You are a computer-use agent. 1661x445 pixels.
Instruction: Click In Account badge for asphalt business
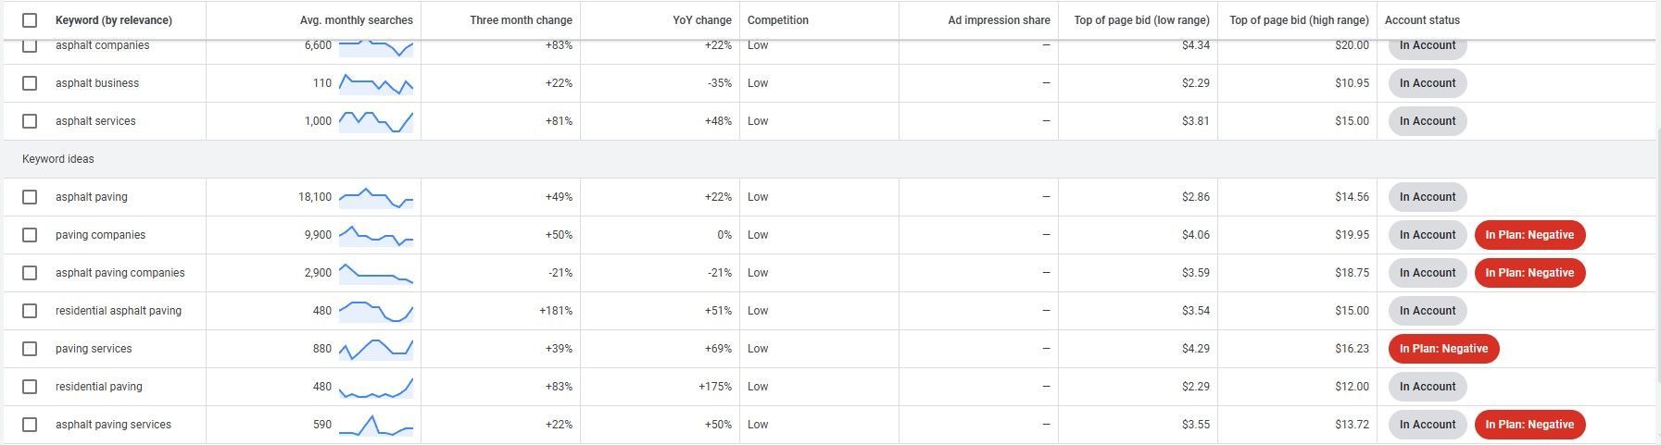click(x=1427, y=83)
